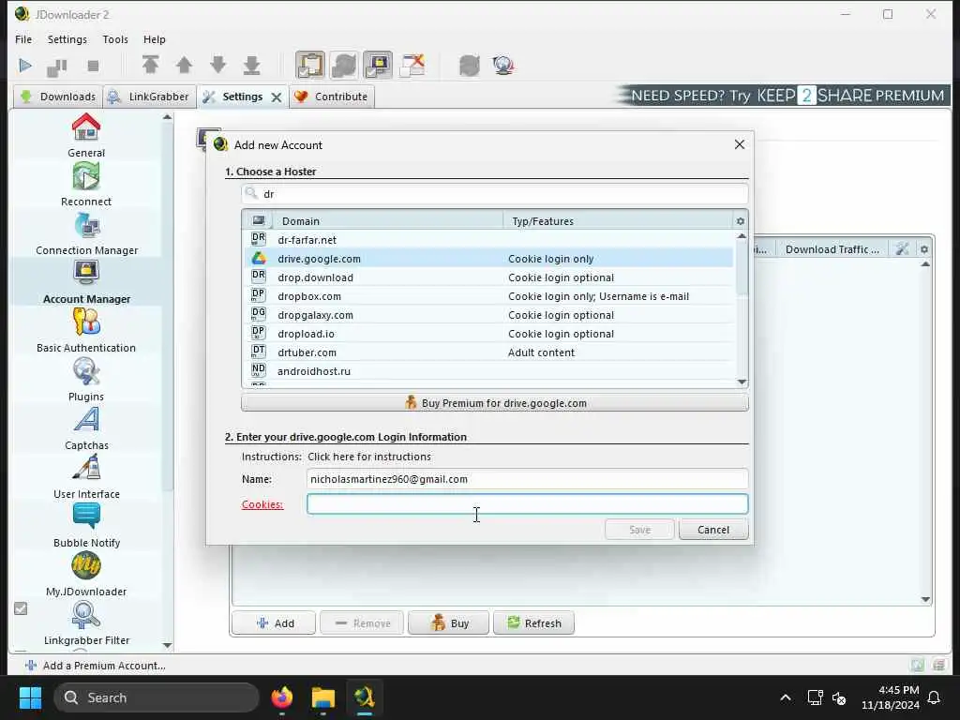Toggle silent mode toolbar icon
Viewport: 960px width, 720px height.
pos(412,65)
